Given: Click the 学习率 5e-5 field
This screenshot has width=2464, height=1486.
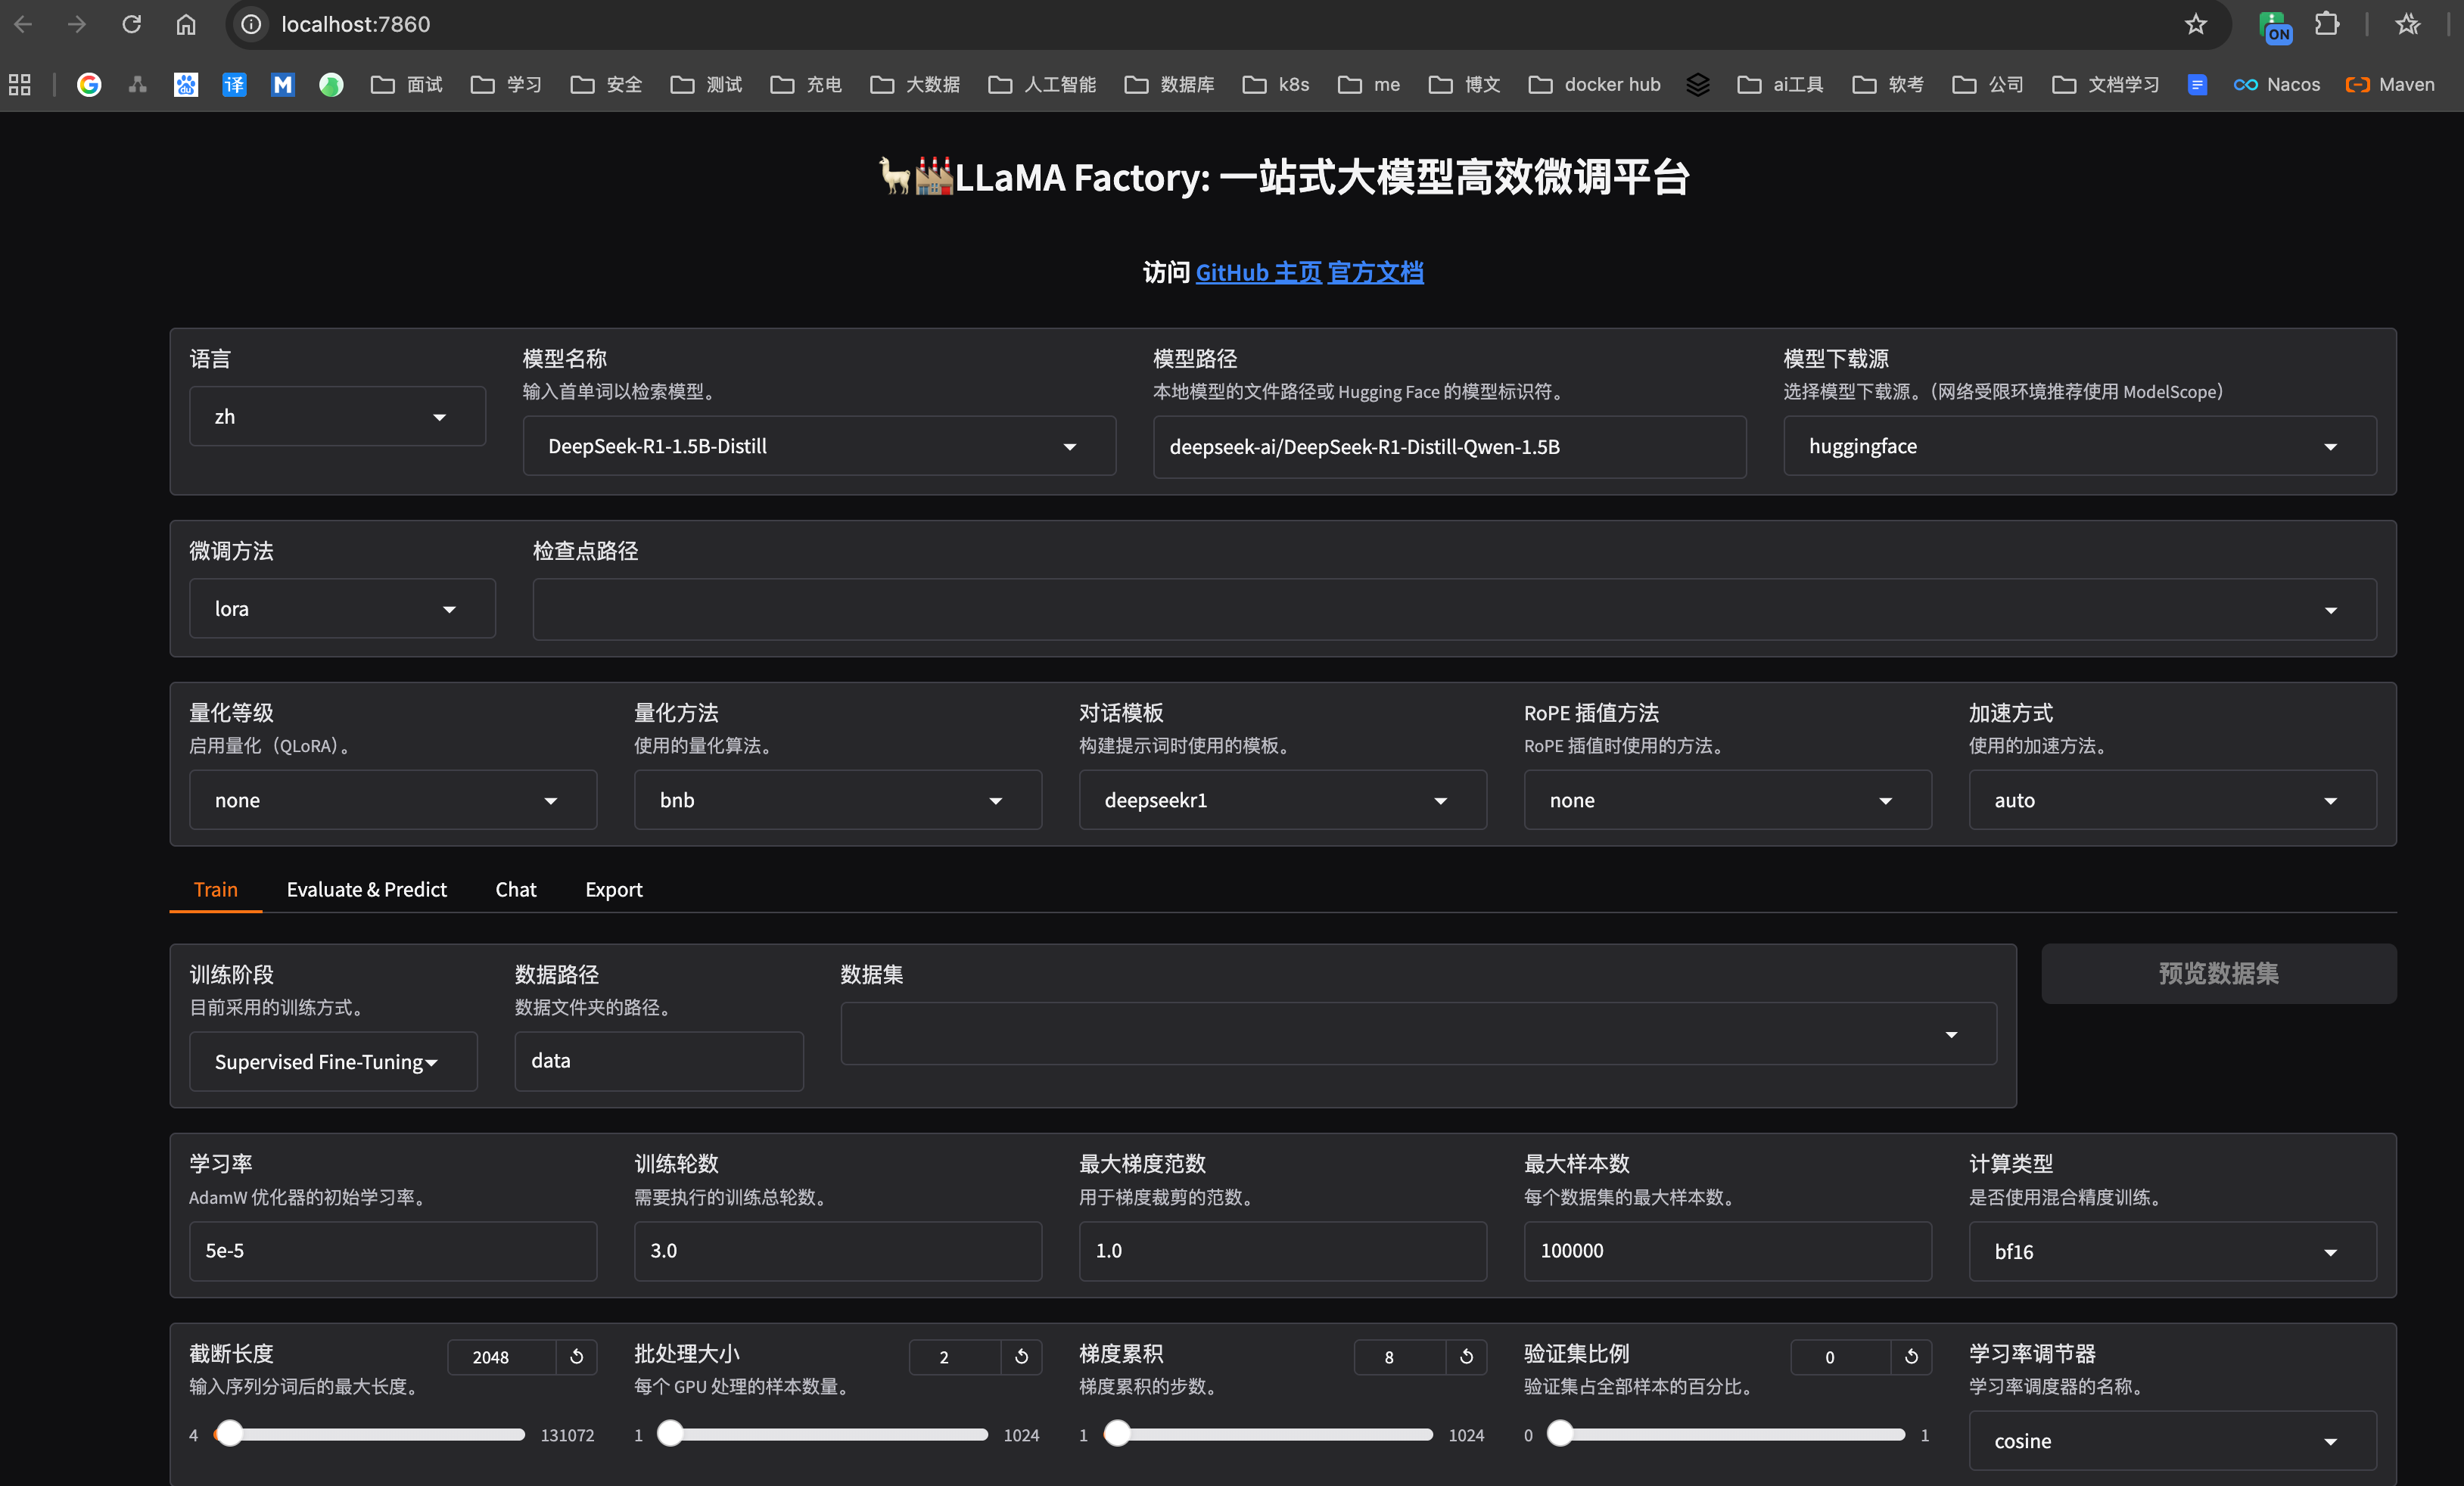Looking at the screenshot, I should (x=393, y=1251).
